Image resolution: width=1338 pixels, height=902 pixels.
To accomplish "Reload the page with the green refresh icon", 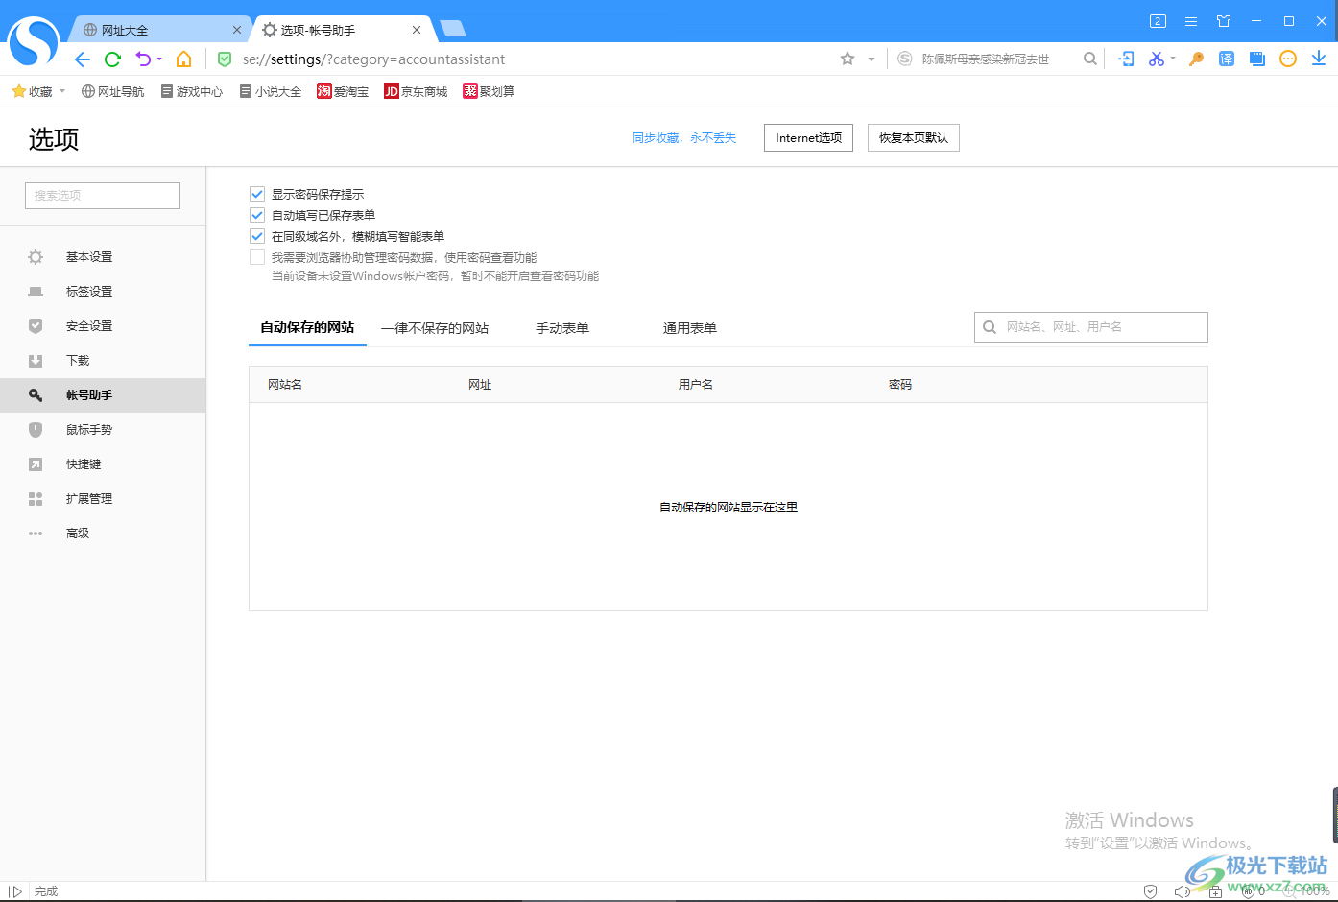I will pyautogui.click(x=112, y=59).
